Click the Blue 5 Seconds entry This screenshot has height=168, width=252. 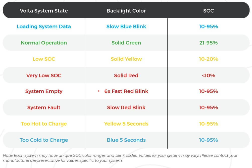coord(126,140)
